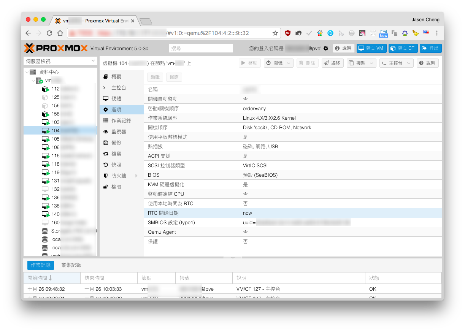Select VM 116 in the tree
The image size is (465, 331).
point(61,156)
